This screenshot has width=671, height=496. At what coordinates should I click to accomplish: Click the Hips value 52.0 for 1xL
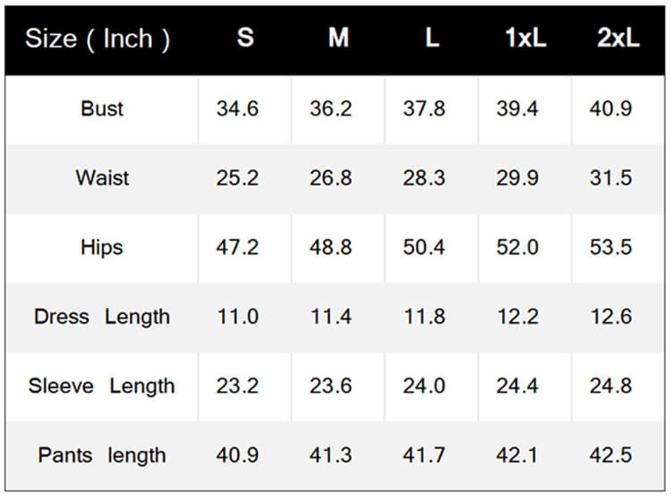517,247
